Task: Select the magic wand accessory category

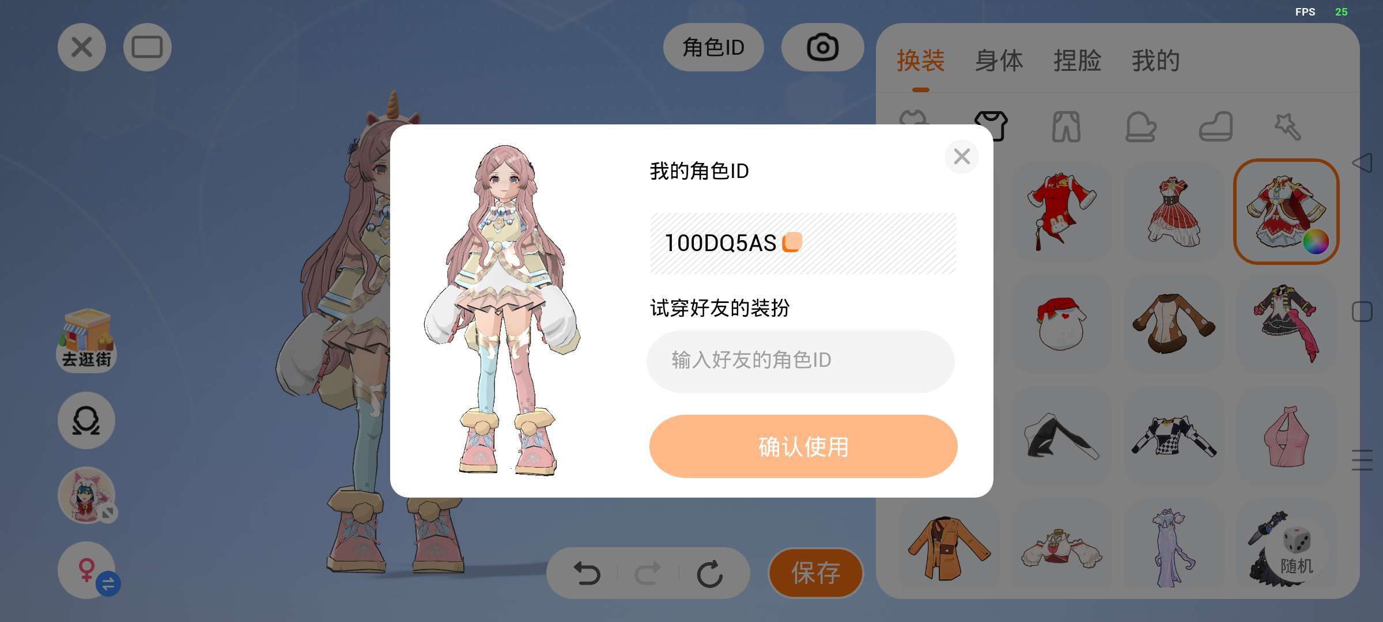Action: [1288, 127]
